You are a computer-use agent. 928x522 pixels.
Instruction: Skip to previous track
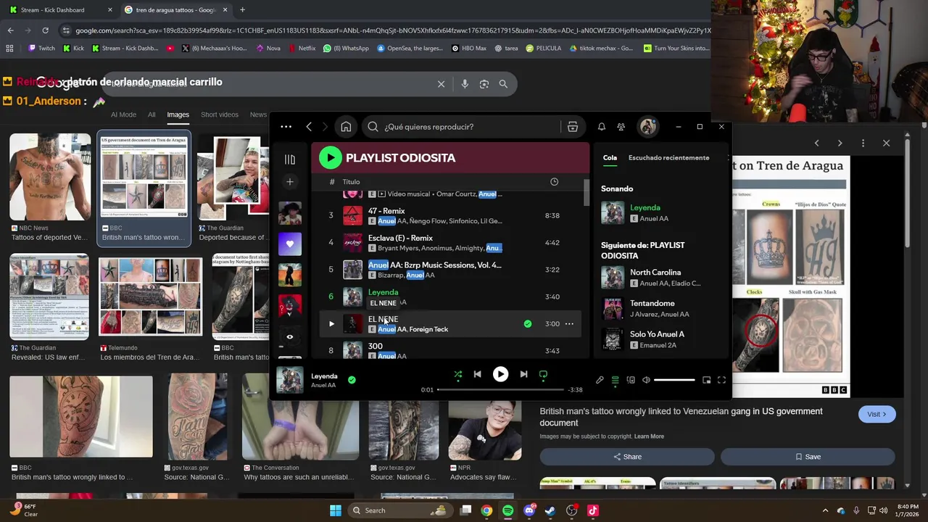point(477,374)
